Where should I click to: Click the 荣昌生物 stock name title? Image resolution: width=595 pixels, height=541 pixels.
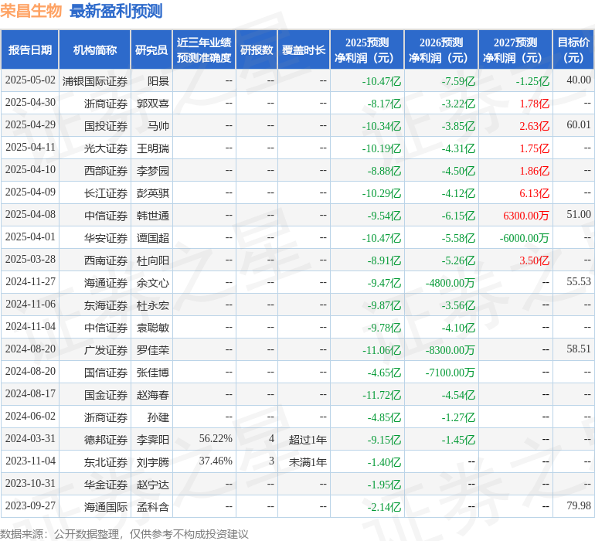click(x=31, y=11)
